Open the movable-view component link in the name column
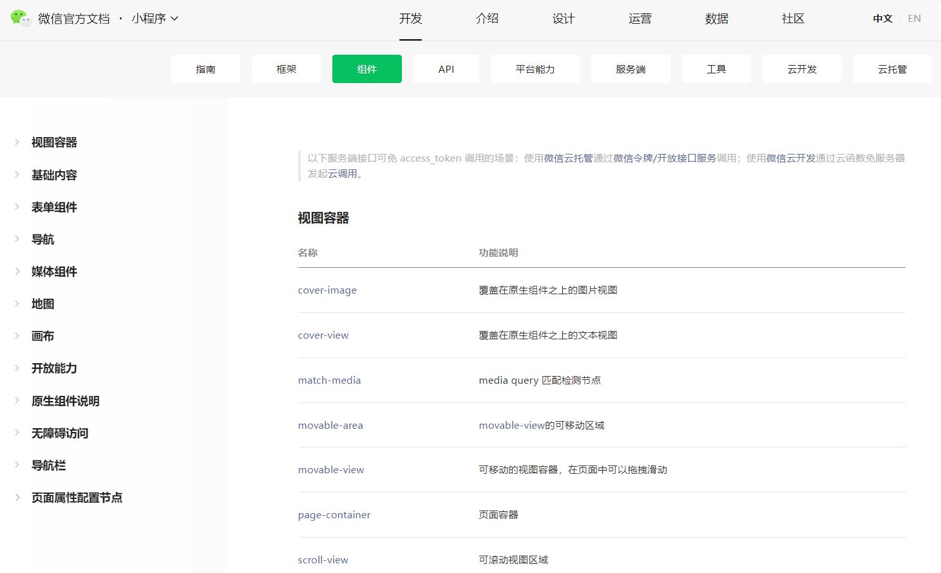Image resolution: width=941 pixels, height=573 pixels. pyautogui.click(x=331, y=470)
